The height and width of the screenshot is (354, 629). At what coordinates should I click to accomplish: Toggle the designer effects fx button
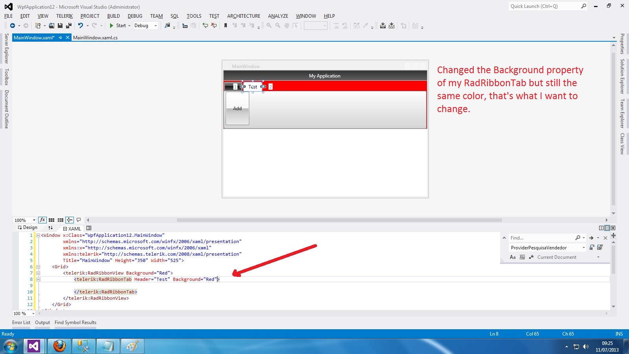(x=42, y=220)
